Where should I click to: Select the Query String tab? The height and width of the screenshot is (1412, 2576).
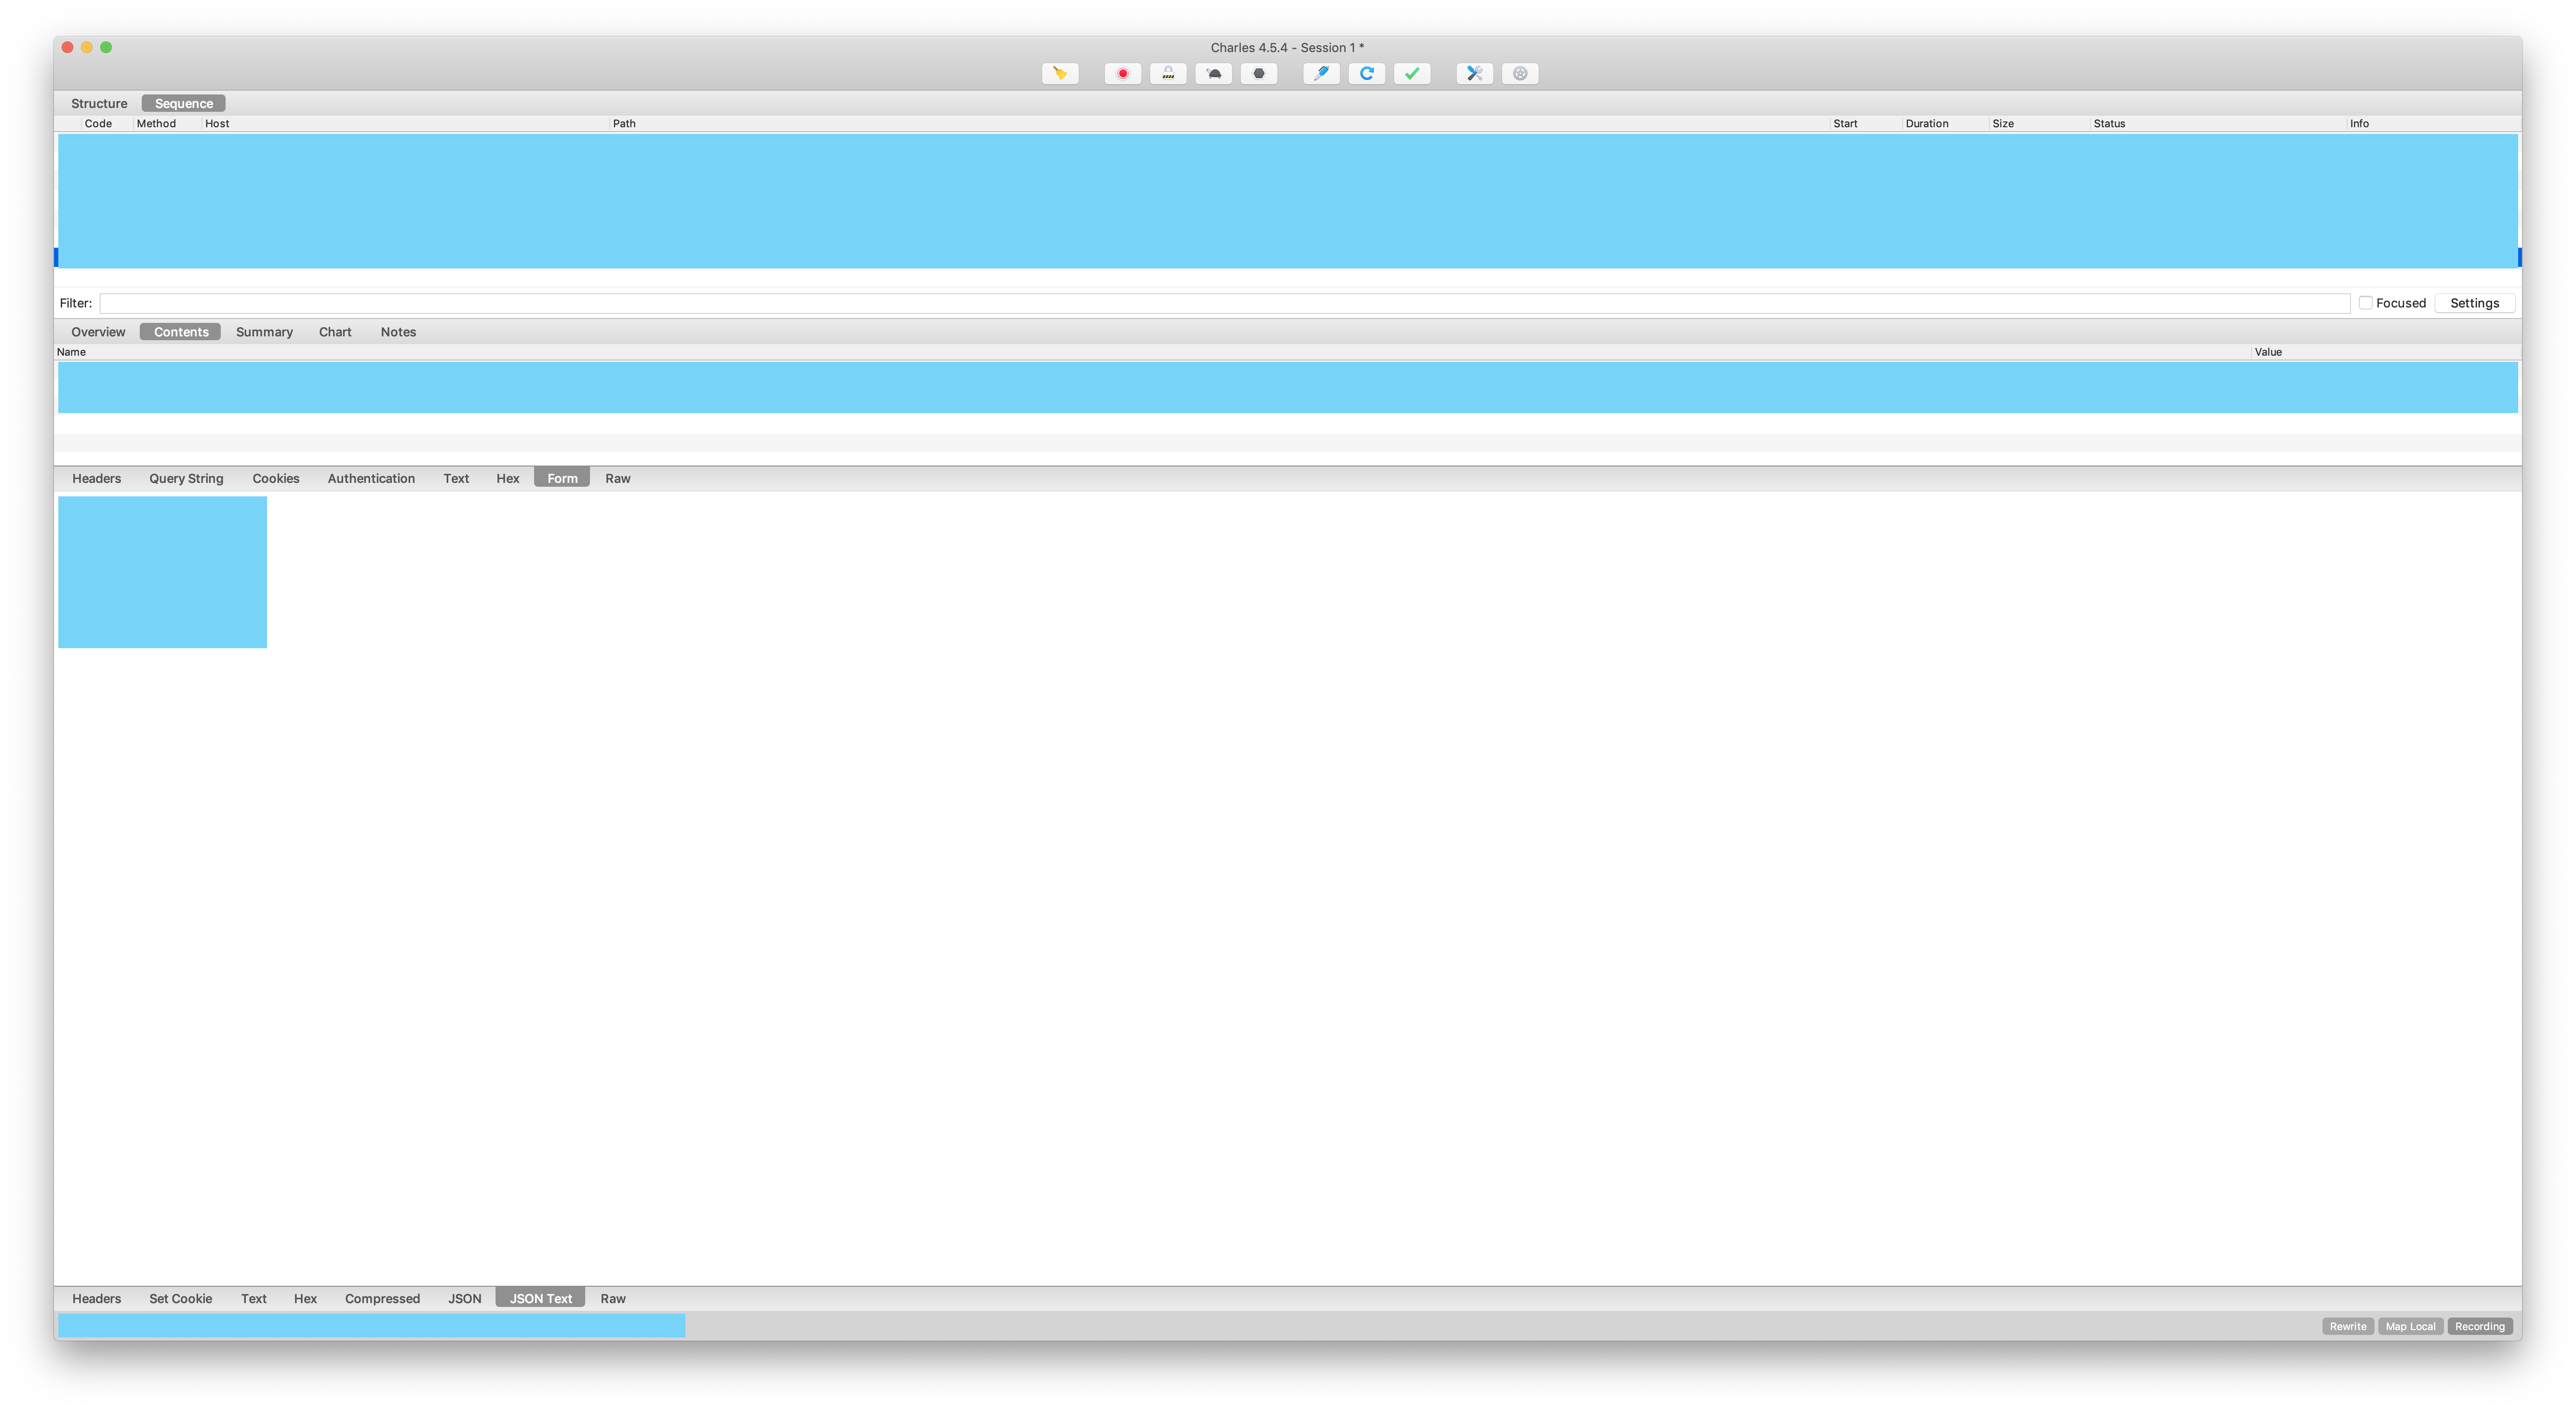(x=185, y=477)
